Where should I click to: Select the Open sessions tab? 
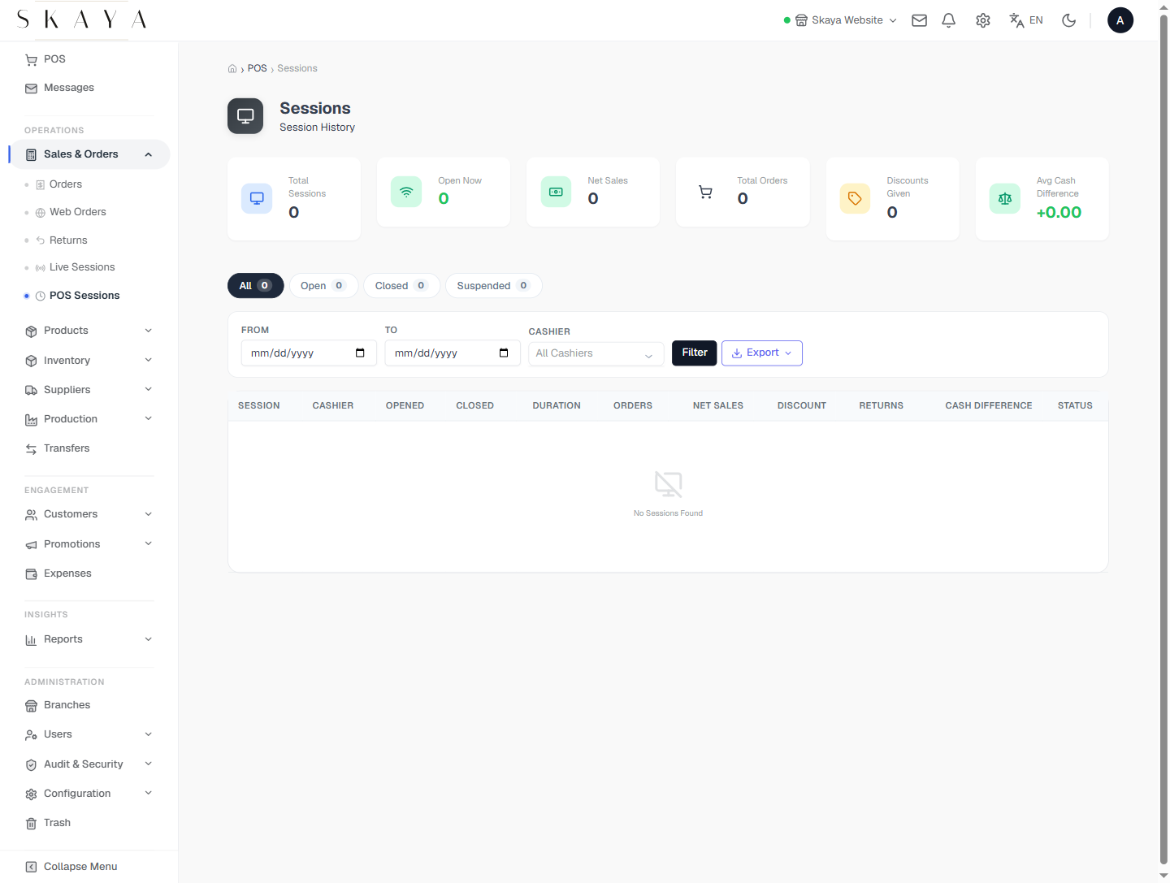(323, 286)
